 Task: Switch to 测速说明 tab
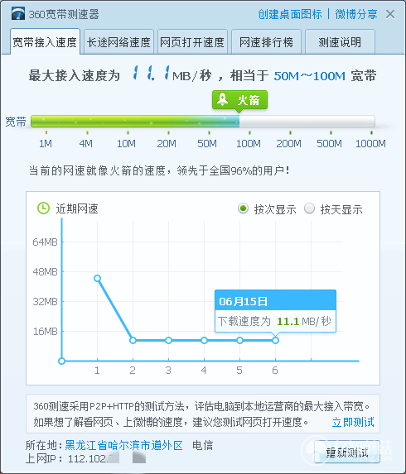[x=340, y=42]
